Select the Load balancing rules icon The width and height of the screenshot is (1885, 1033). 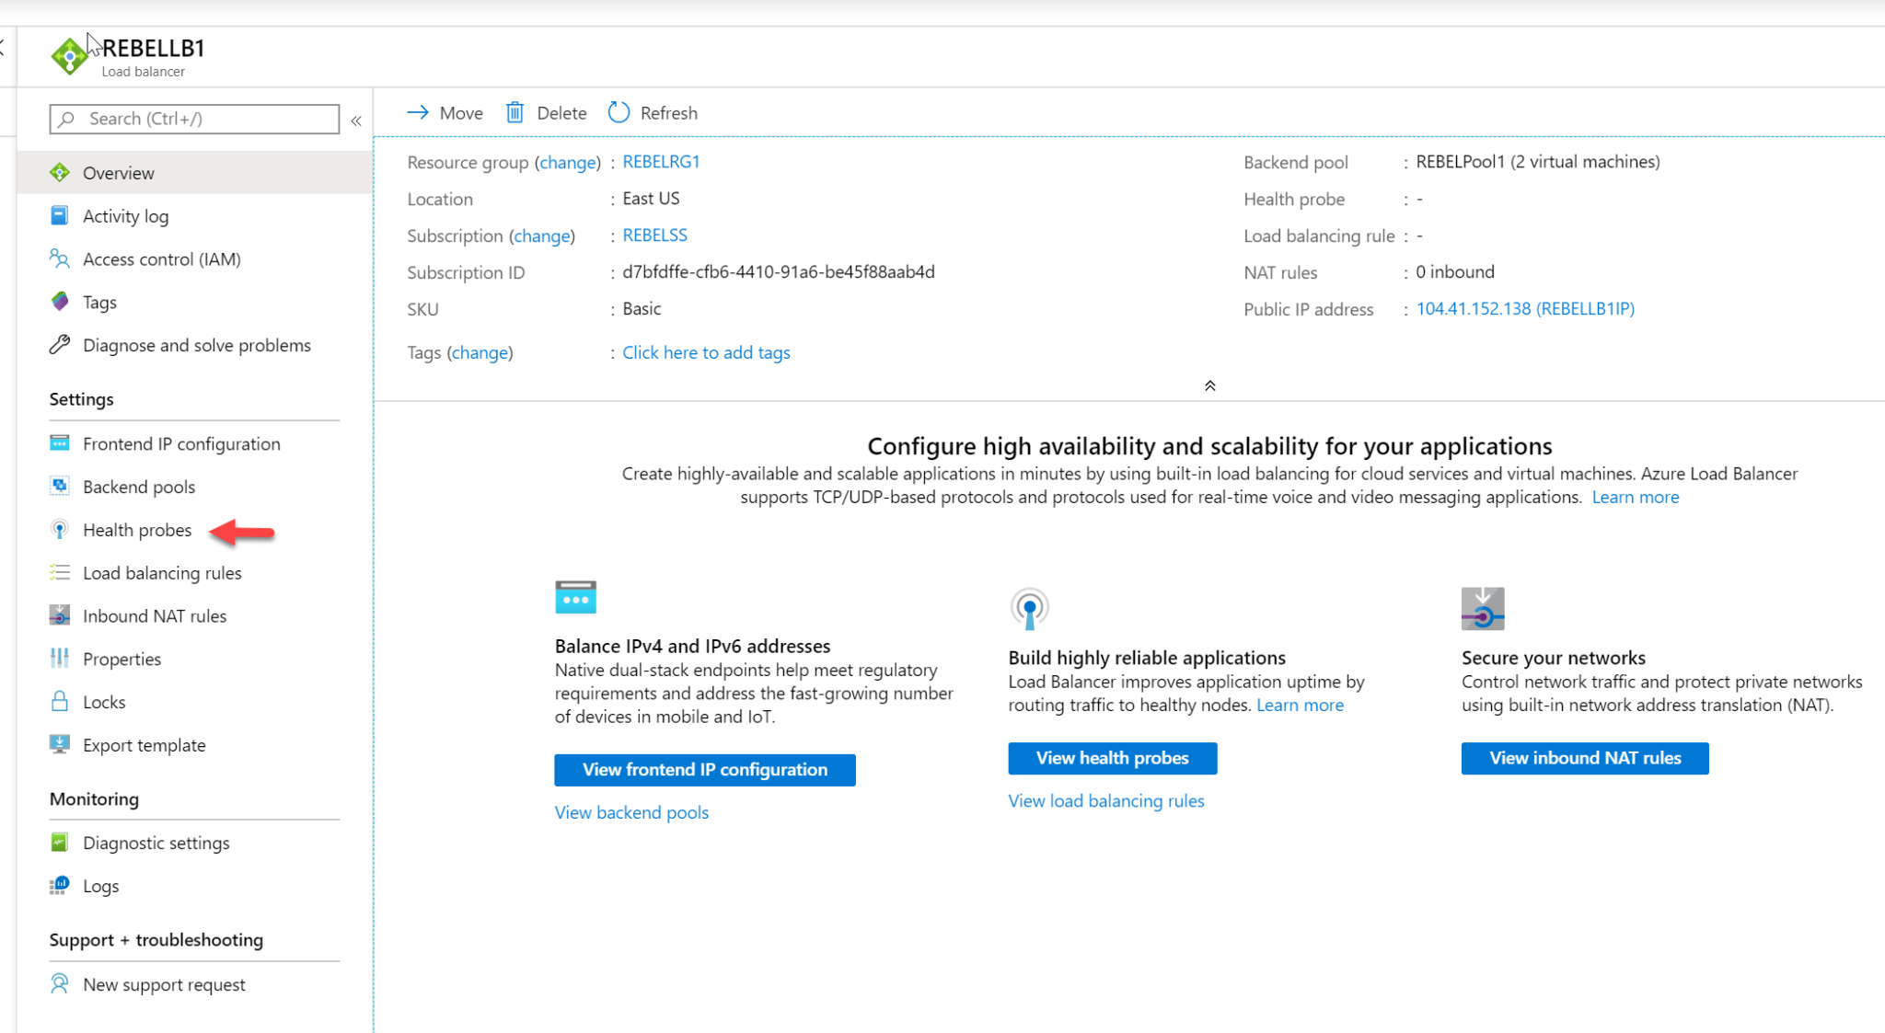point(59,572)
